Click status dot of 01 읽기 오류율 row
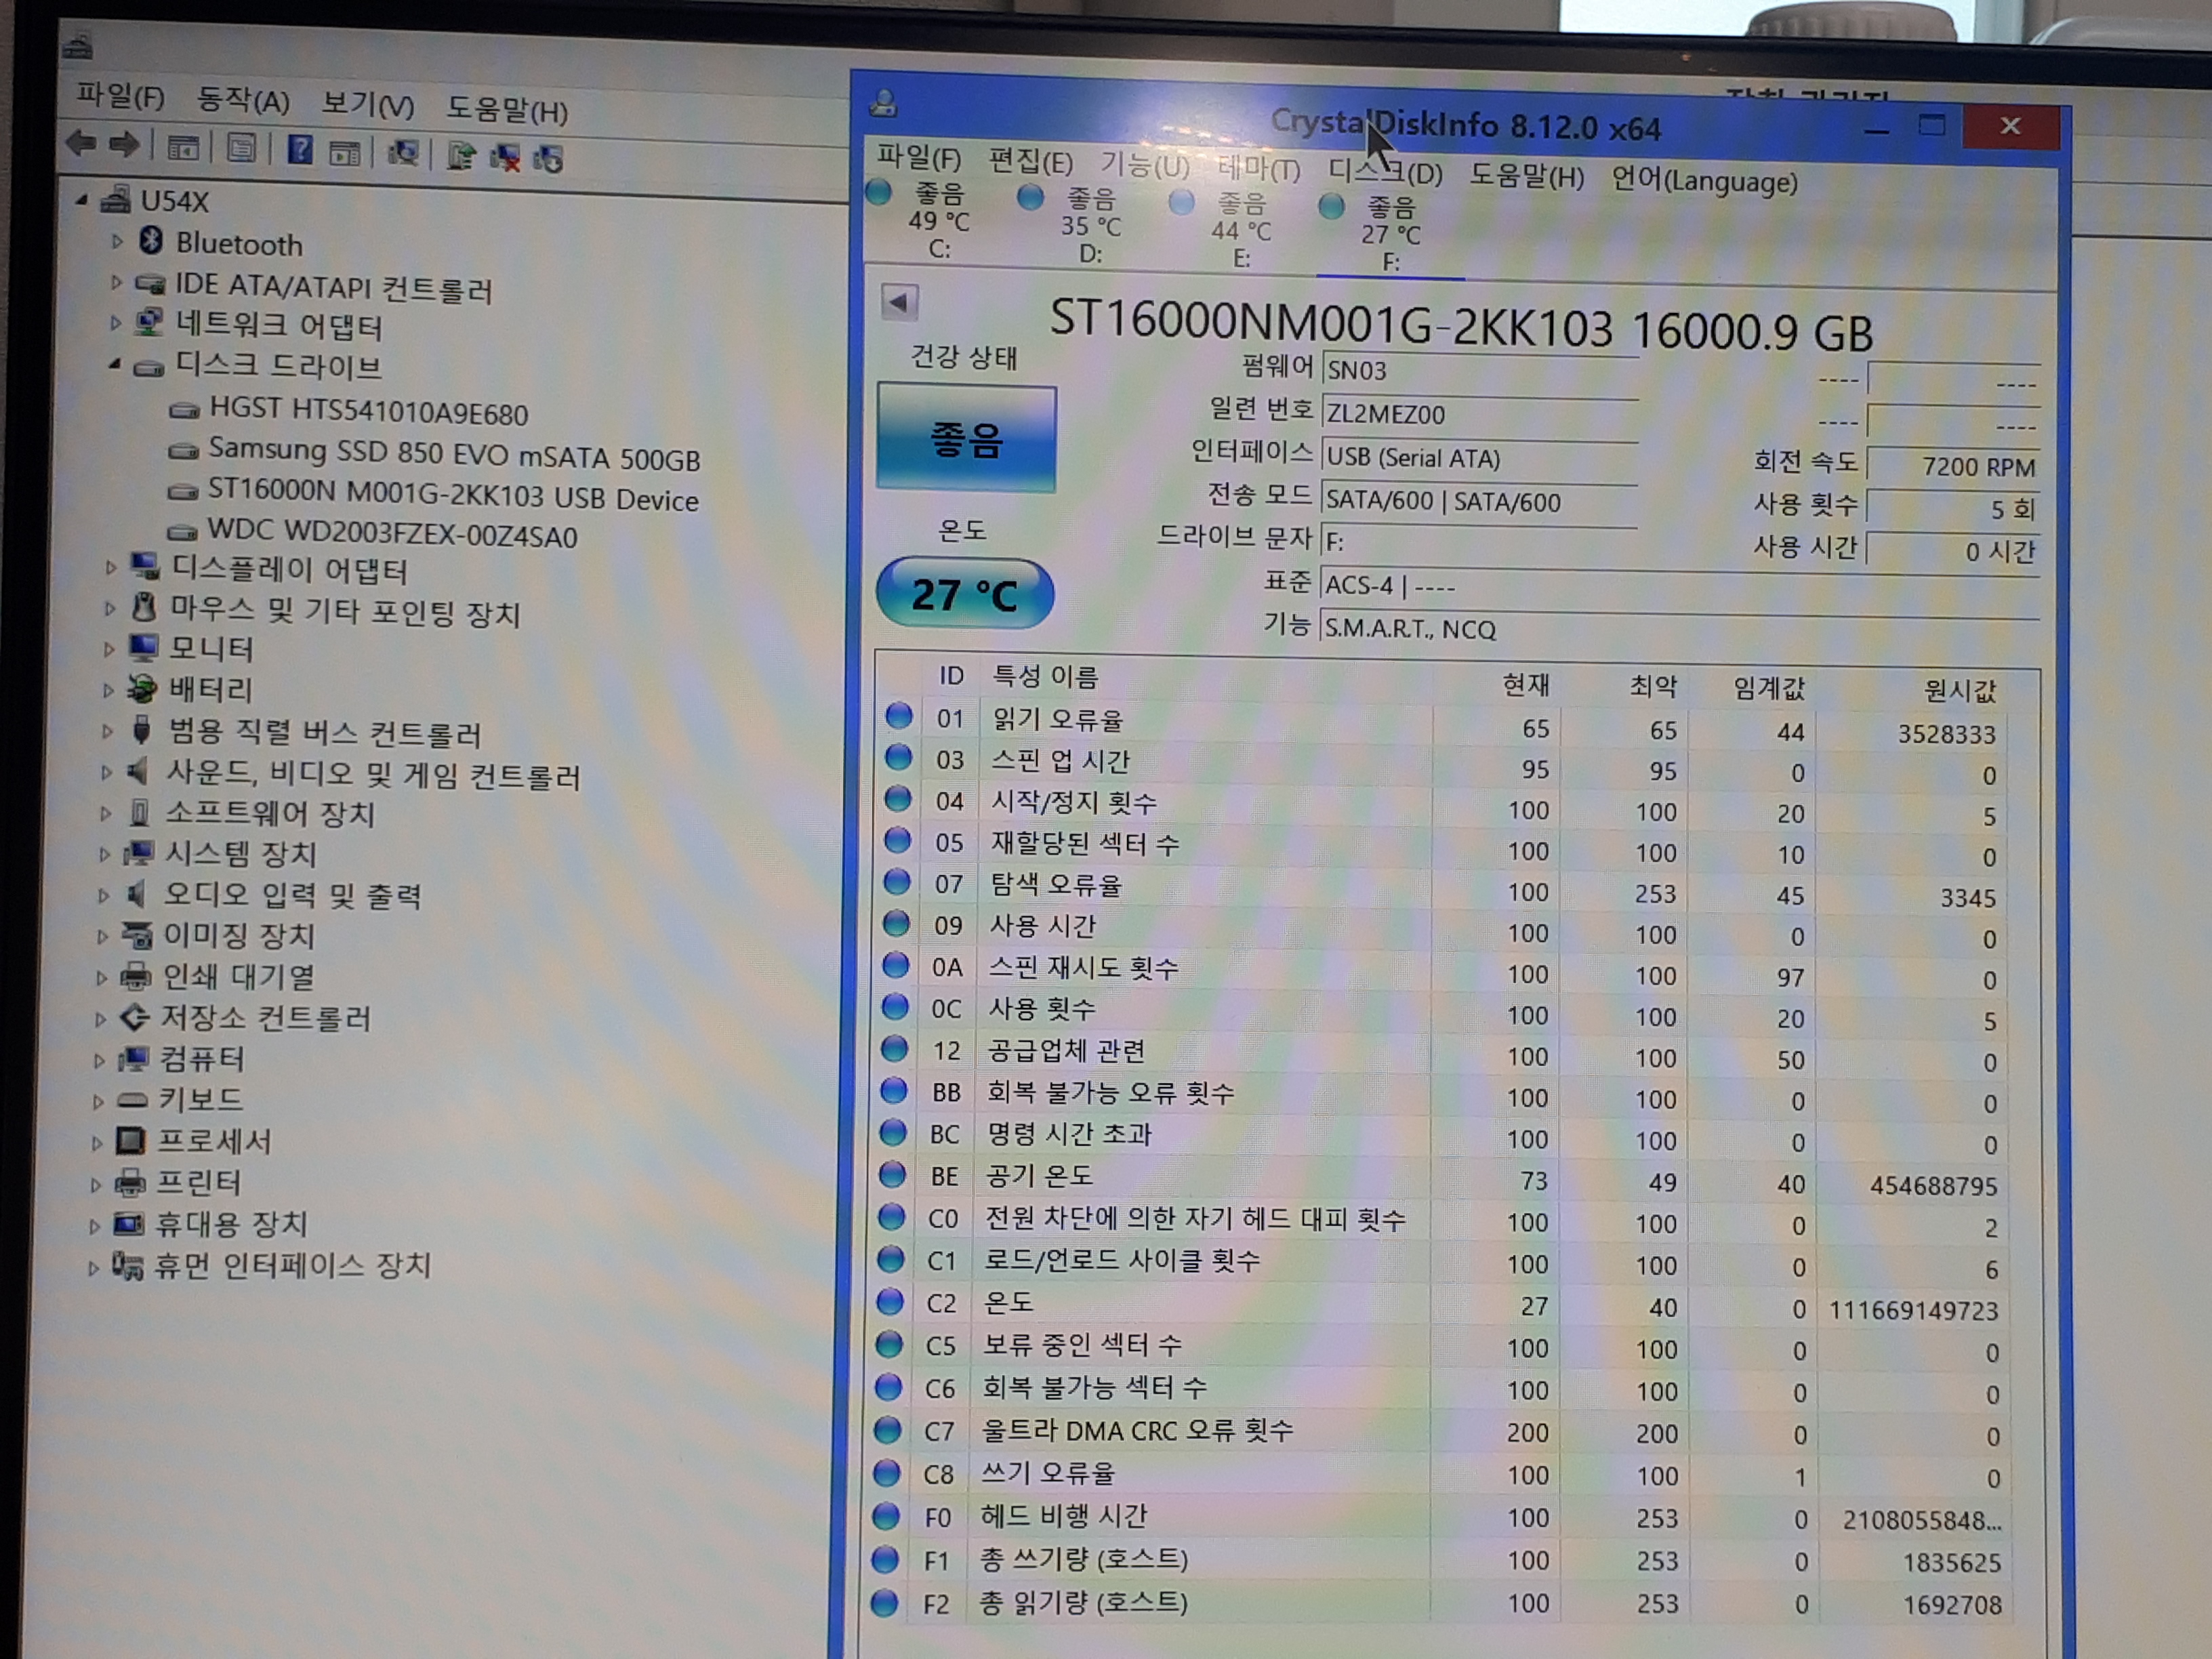The height and width of the screenshot is (1659, 2212). [x=899, y=716]
